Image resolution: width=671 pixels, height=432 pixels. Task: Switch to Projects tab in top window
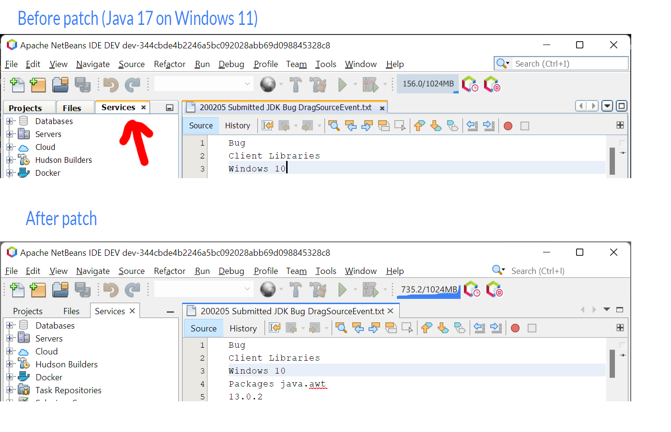click(25, 108)
